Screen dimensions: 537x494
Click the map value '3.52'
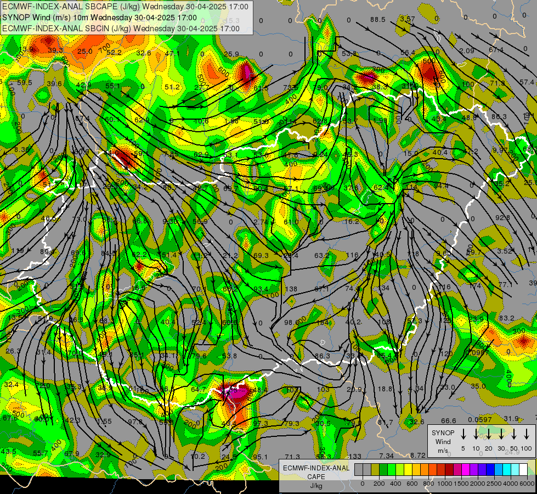click(505, 251)
